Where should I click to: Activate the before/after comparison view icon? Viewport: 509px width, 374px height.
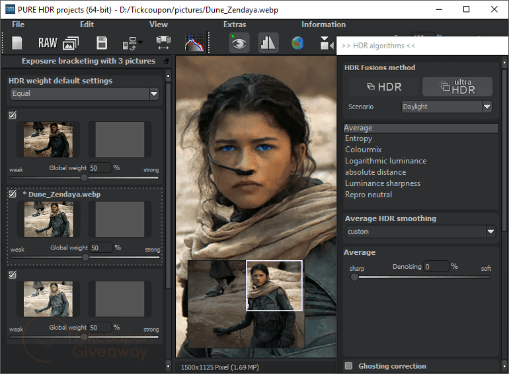pyautogui.click(x=268, y=42)
